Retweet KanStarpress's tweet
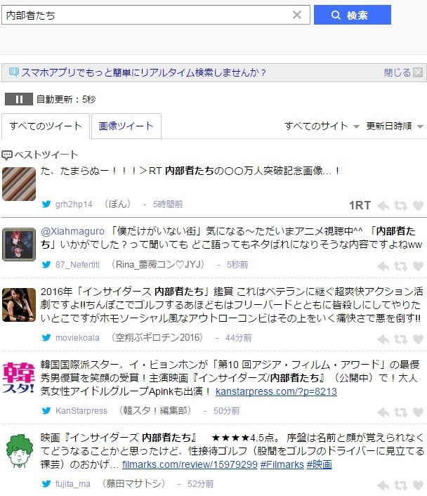This screenshot has width=427, height=496. (x=400, y=412)
